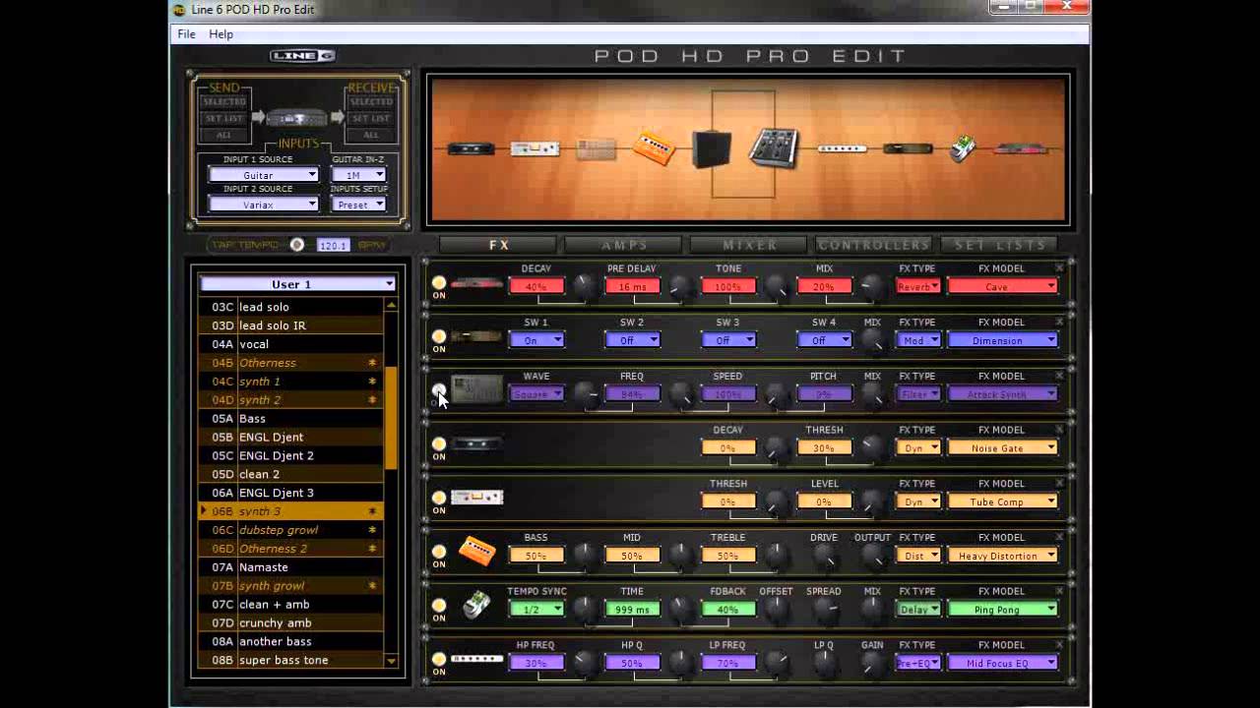Viewport: 1260px width, 708px height.
Task: Open the Cave FX Model dropdown
Action: pos(1002,286)
